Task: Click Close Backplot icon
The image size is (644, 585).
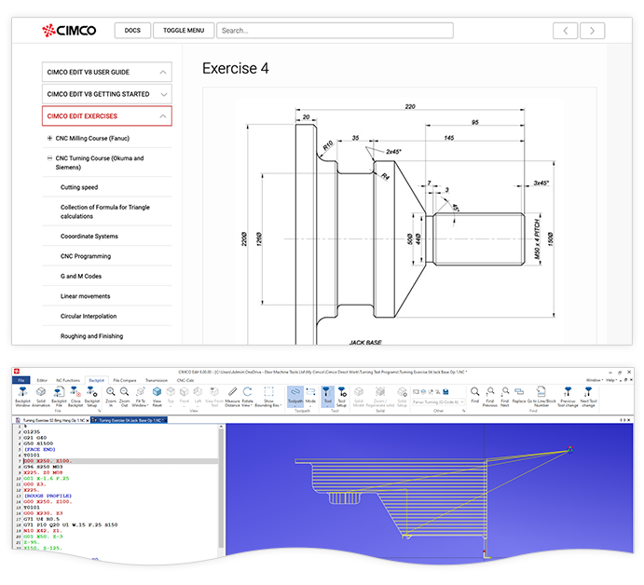Action: click(x=75, y=396)
